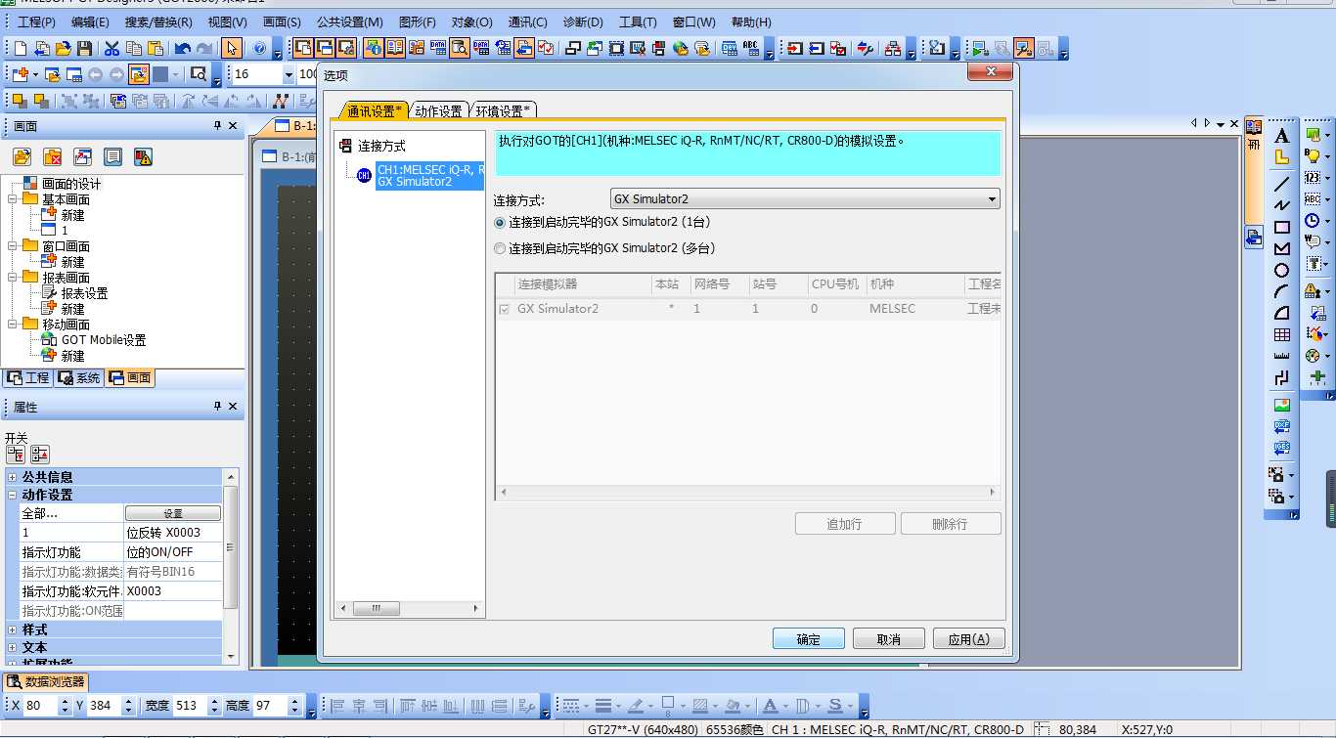This screenshot has height=738, width=1336.
Task: Click the blue Help question mark icon
Action: click(x=259, y=48)
